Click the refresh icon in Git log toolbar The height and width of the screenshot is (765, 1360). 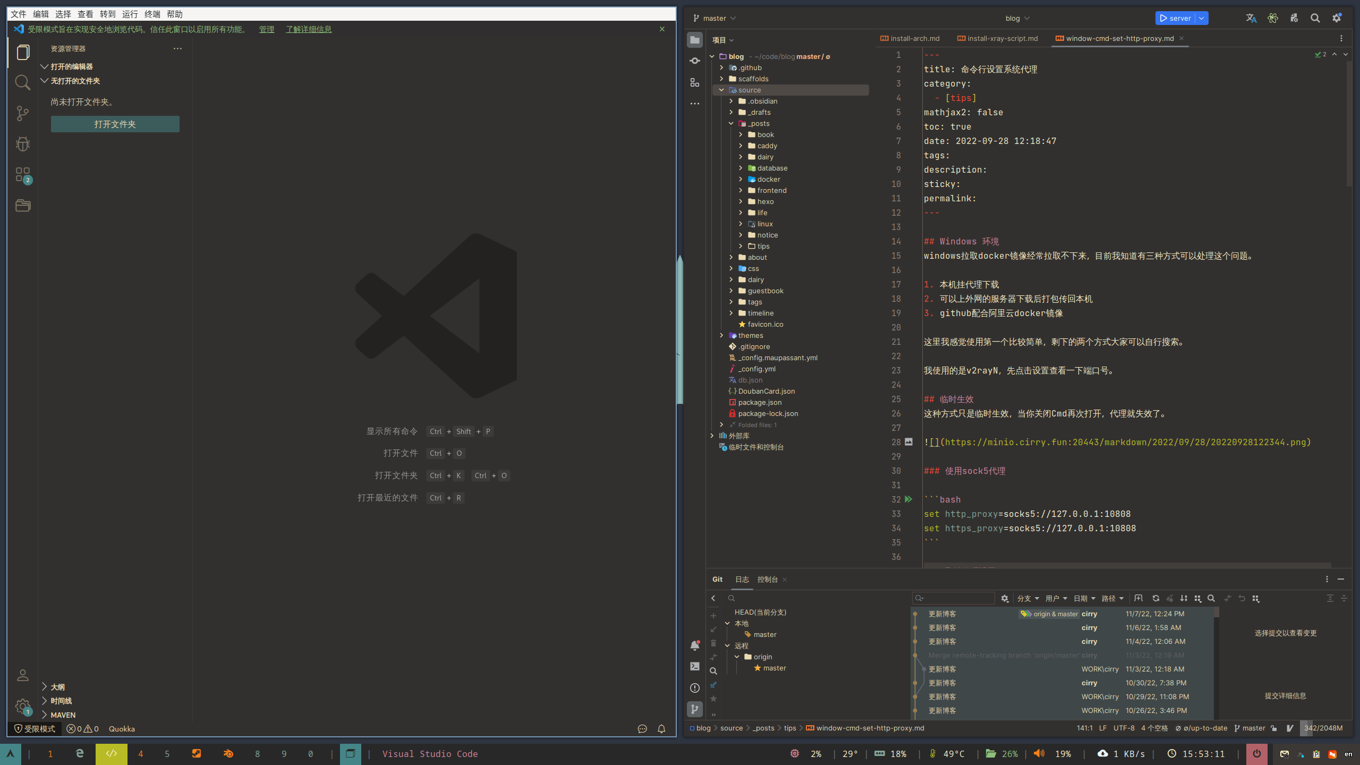pos(1155,598)
